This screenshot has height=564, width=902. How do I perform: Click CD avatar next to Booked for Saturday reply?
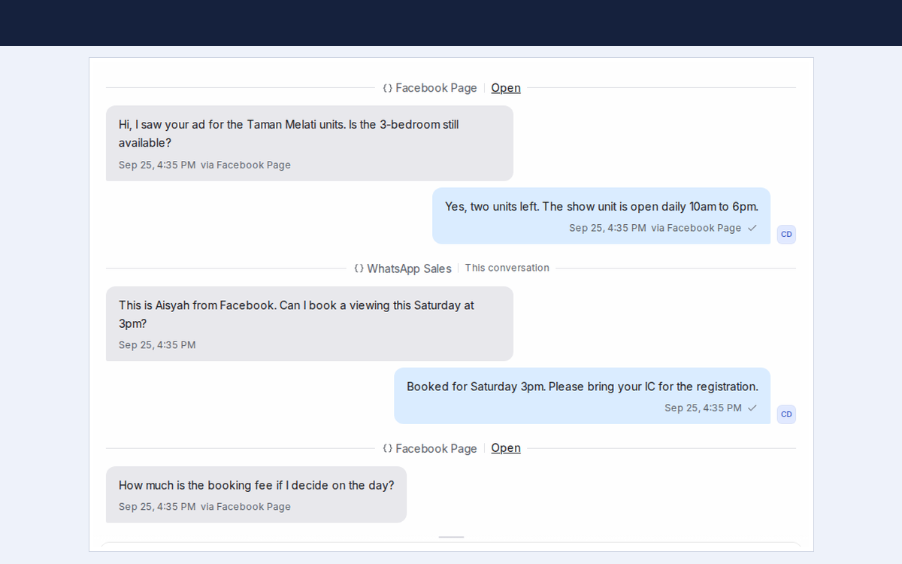(786, 414)
